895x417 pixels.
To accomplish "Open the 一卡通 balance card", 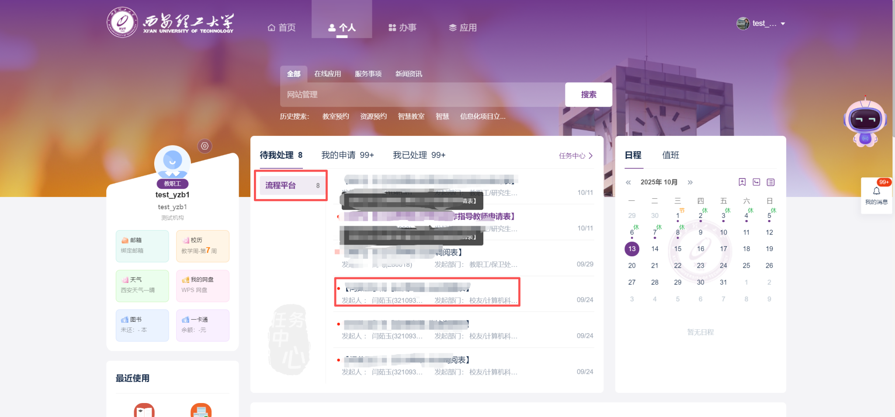I will 202,325.
